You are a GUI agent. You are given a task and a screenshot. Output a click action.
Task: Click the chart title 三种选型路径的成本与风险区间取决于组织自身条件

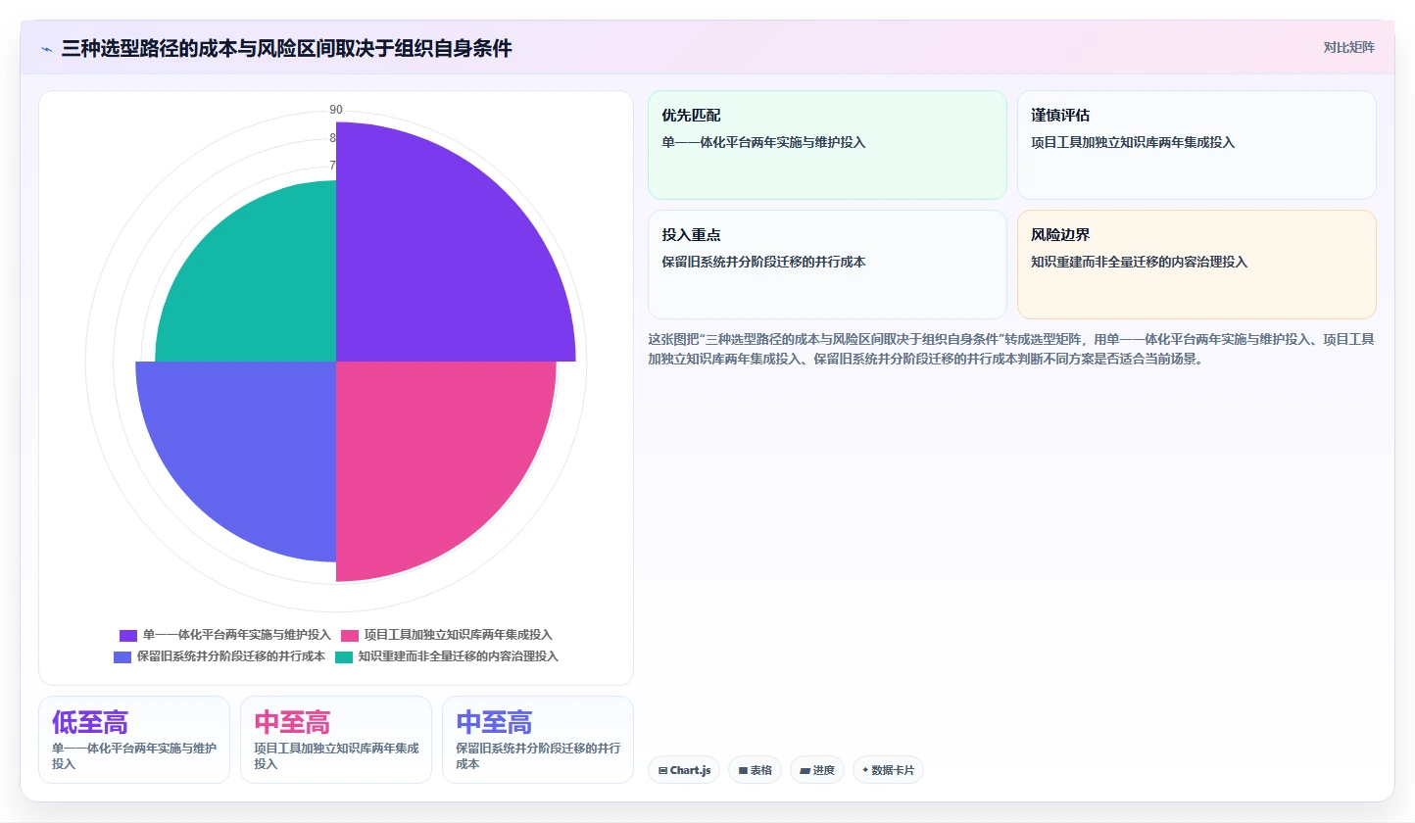point(286,48)
